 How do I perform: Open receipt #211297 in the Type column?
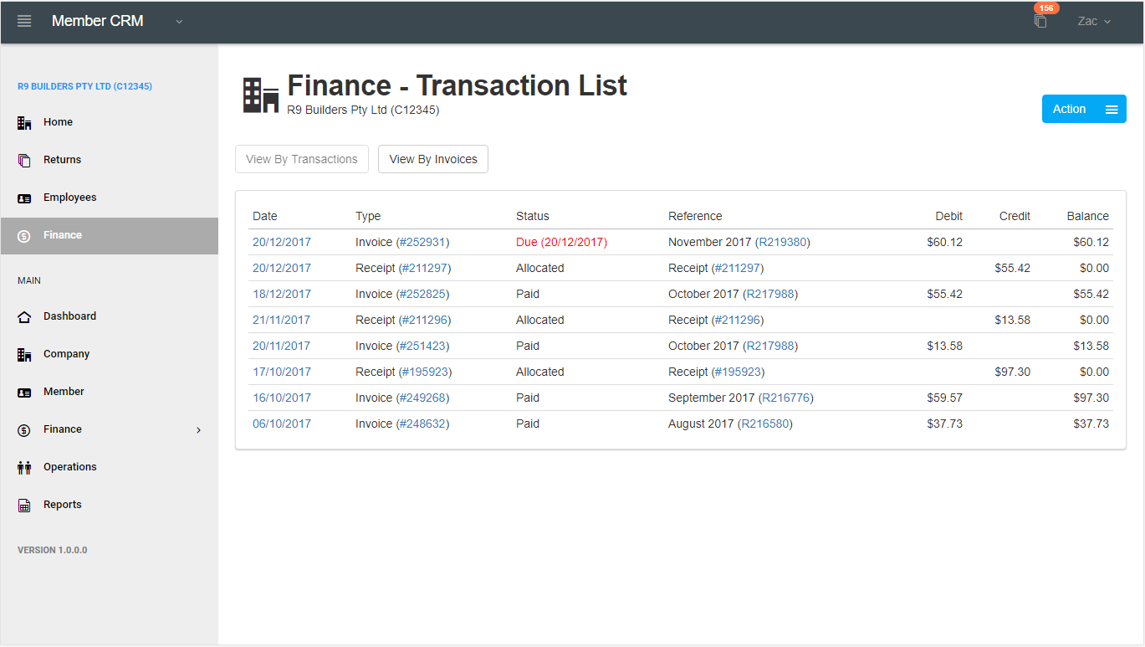(424, 268)
